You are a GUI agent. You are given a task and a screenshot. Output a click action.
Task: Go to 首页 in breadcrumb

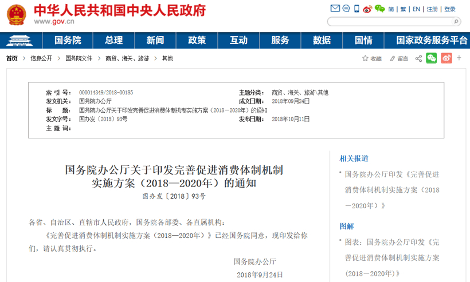[x=12, y=58]
